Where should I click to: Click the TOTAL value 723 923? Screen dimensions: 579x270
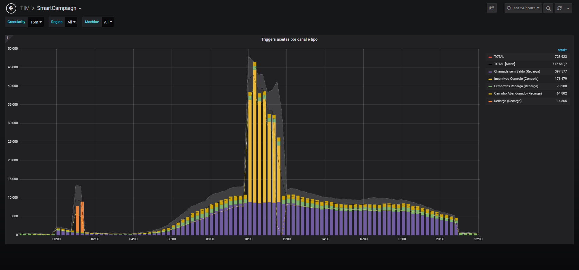561,57
